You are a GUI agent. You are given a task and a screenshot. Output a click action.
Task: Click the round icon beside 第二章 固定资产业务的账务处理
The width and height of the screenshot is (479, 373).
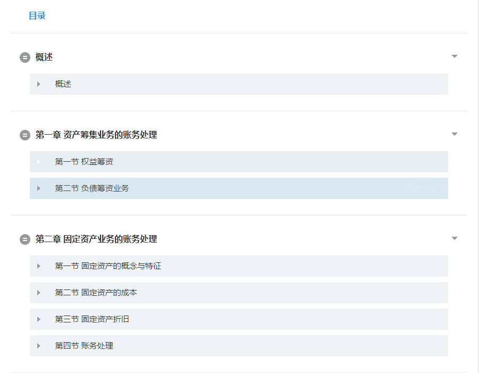pos(25,239)
